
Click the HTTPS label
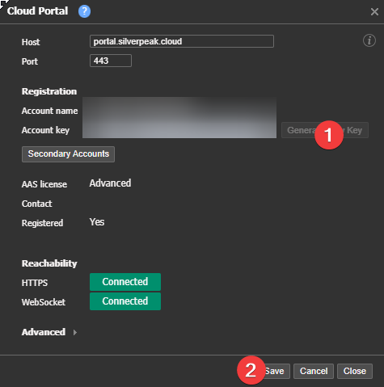click(35, 283)
